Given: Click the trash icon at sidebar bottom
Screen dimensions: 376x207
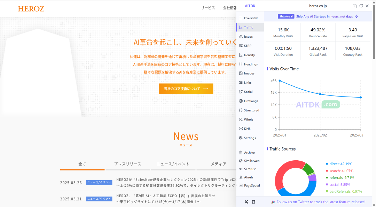Looking at the screenshot, I should tap(253, 202).
